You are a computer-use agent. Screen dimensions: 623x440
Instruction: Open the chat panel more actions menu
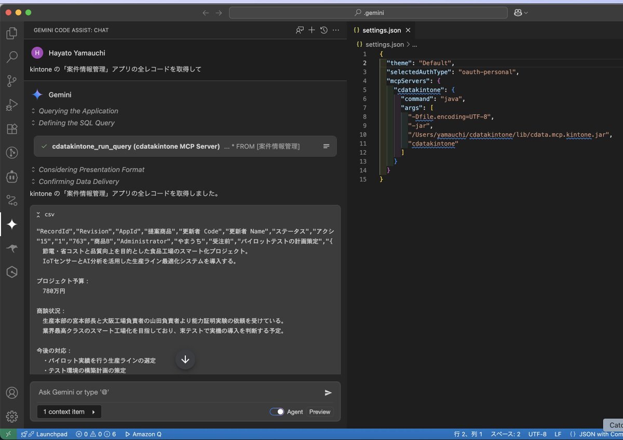click(336, 30)
